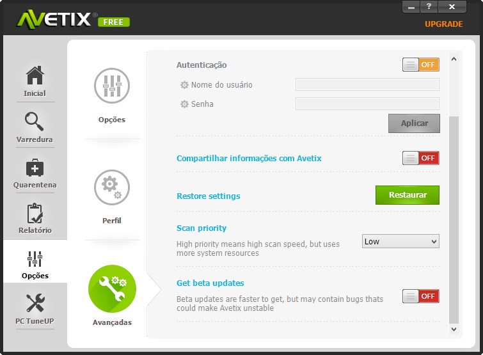The height and width of the screenshot is (355, 483).
Task: Select the Opções sliders icon in the sidebar
Action: pyautogui.click(x=35, y=259)
